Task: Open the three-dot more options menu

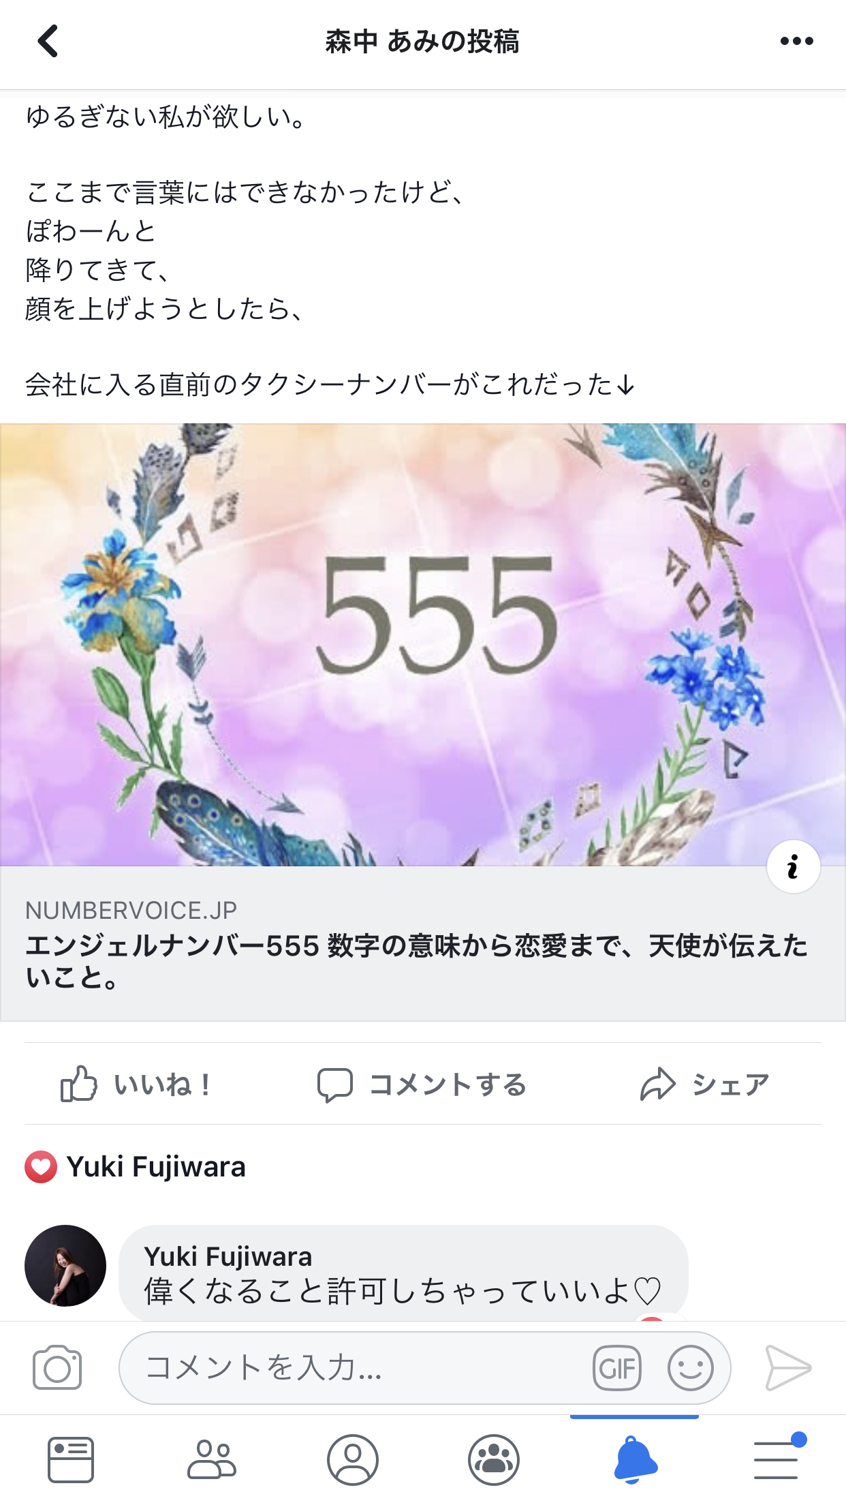Action: tap(796, 41)
